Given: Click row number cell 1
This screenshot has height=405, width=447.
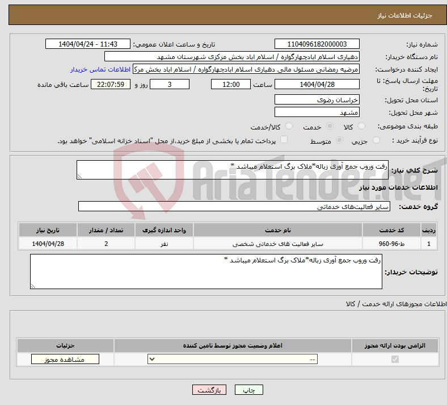Looking at the screenshot, I should [x=429, y=244].
